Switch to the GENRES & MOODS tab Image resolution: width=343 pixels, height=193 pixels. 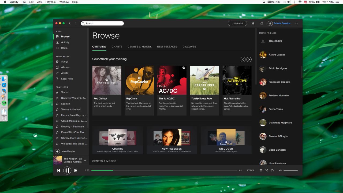[x=140, y=47]
